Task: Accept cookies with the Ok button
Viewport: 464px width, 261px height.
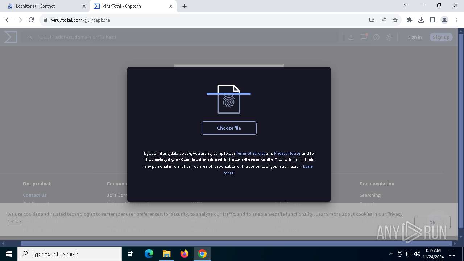Action: click(432, 223)
